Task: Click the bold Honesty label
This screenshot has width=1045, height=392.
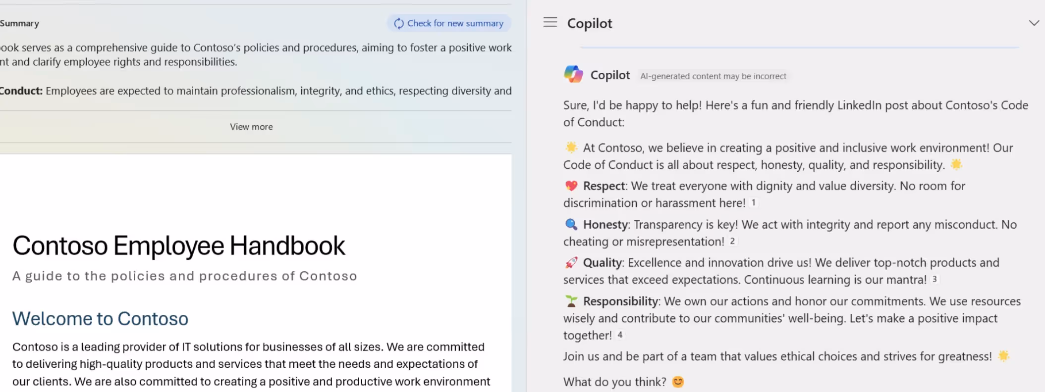Action: (605, 224)
